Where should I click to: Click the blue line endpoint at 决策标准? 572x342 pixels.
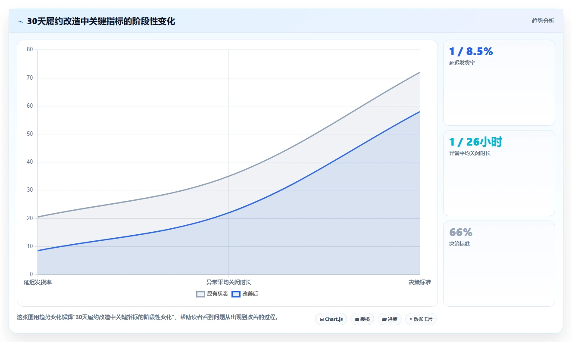420,112
